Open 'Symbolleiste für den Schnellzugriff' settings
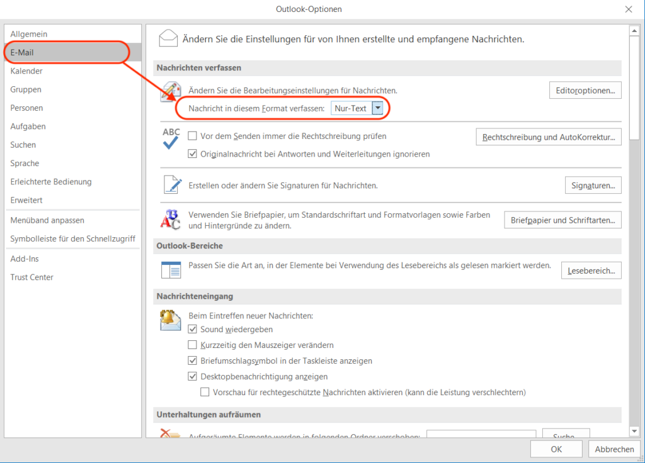Image resolution: width=645 pixels, height=463 pixels. (x=73, y=239)
